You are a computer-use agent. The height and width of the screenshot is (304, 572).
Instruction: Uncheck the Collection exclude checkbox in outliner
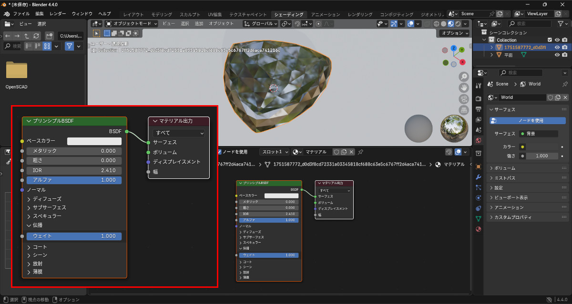coord(550,40)
